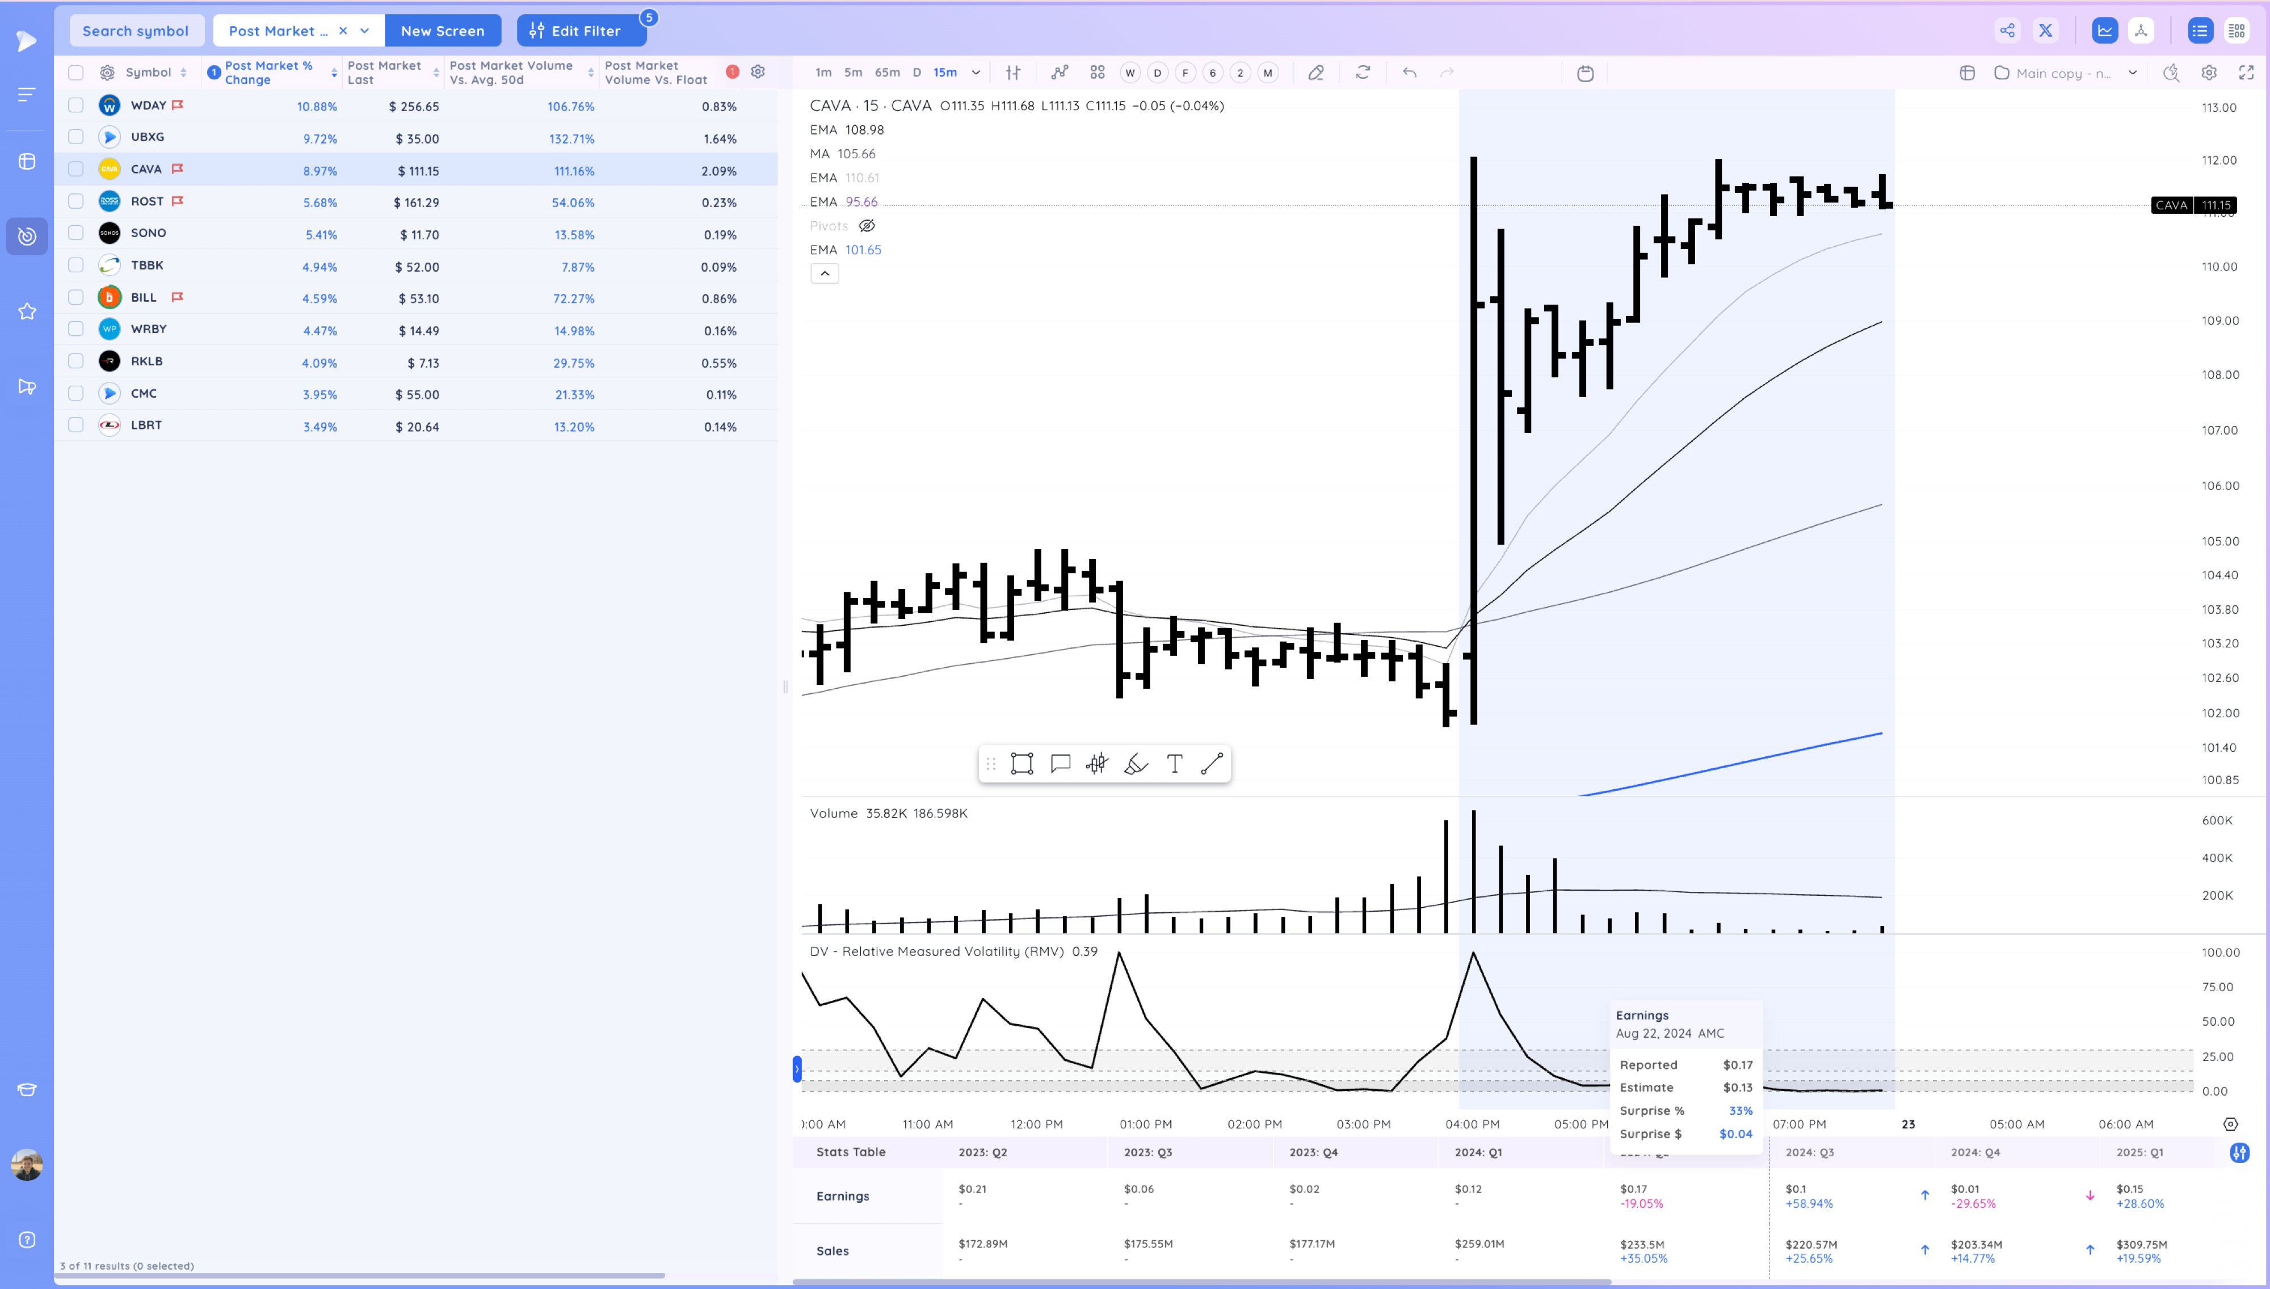Viewport: 2270px width, 1289px height.
Task: Toggle the select-all checkbox in table header
Action: tap(76, 73)
